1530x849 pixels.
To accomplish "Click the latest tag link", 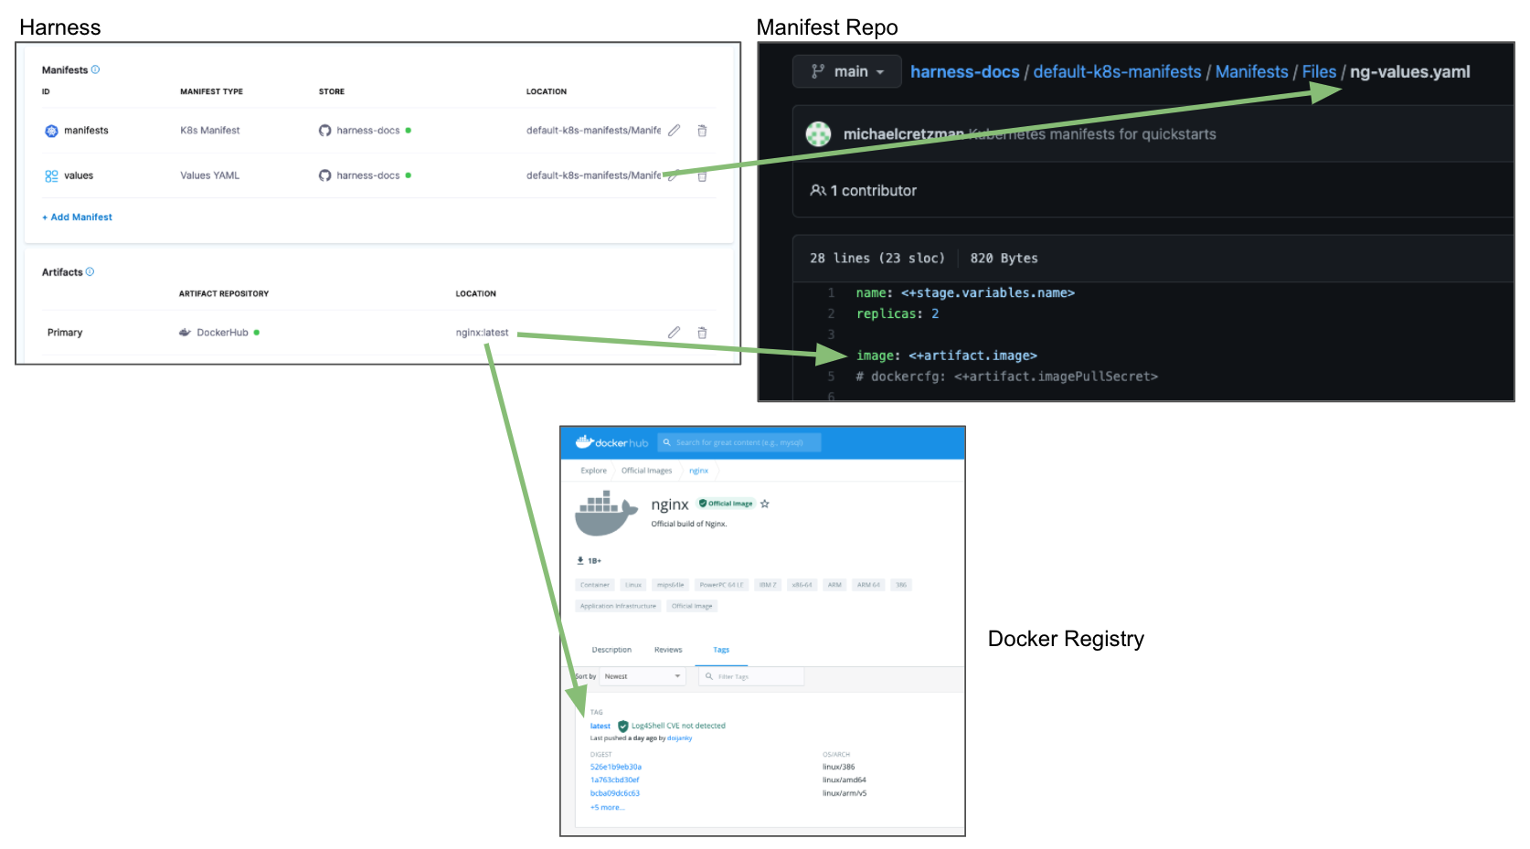I will 600,727.
